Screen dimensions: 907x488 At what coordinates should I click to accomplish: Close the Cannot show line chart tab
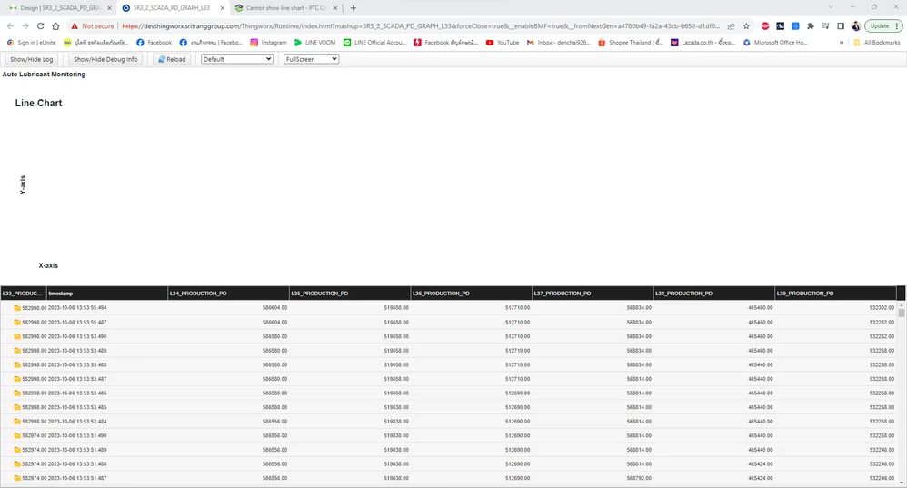[335, 8]
